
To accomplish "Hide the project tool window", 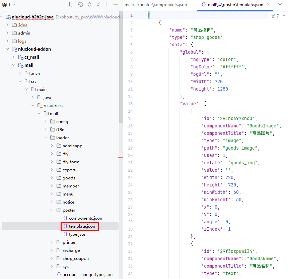I will click(116, 5).
